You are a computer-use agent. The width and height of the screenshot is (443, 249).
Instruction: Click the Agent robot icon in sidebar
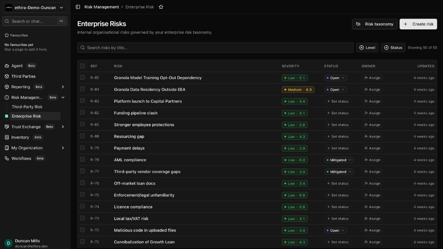(x=7, y=66)
